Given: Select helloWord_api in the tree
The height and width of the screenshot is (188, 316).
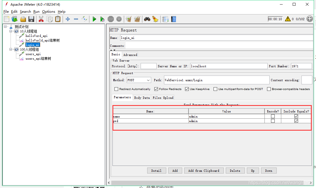Looking at the screenshot, I should 36,36.
